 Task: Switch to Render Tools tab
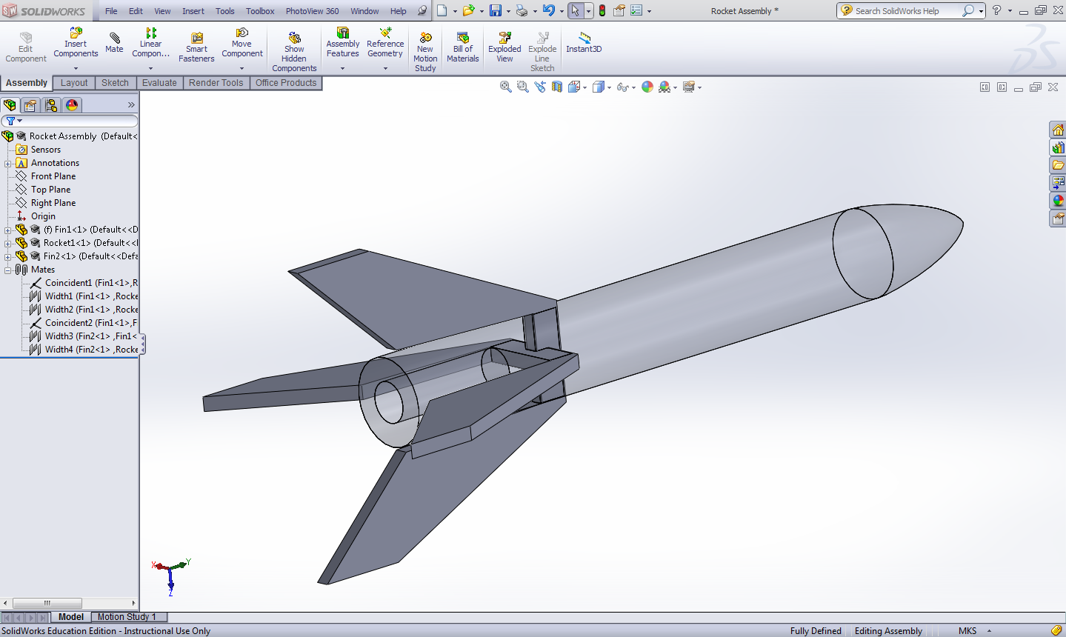(x=216, y=83)
